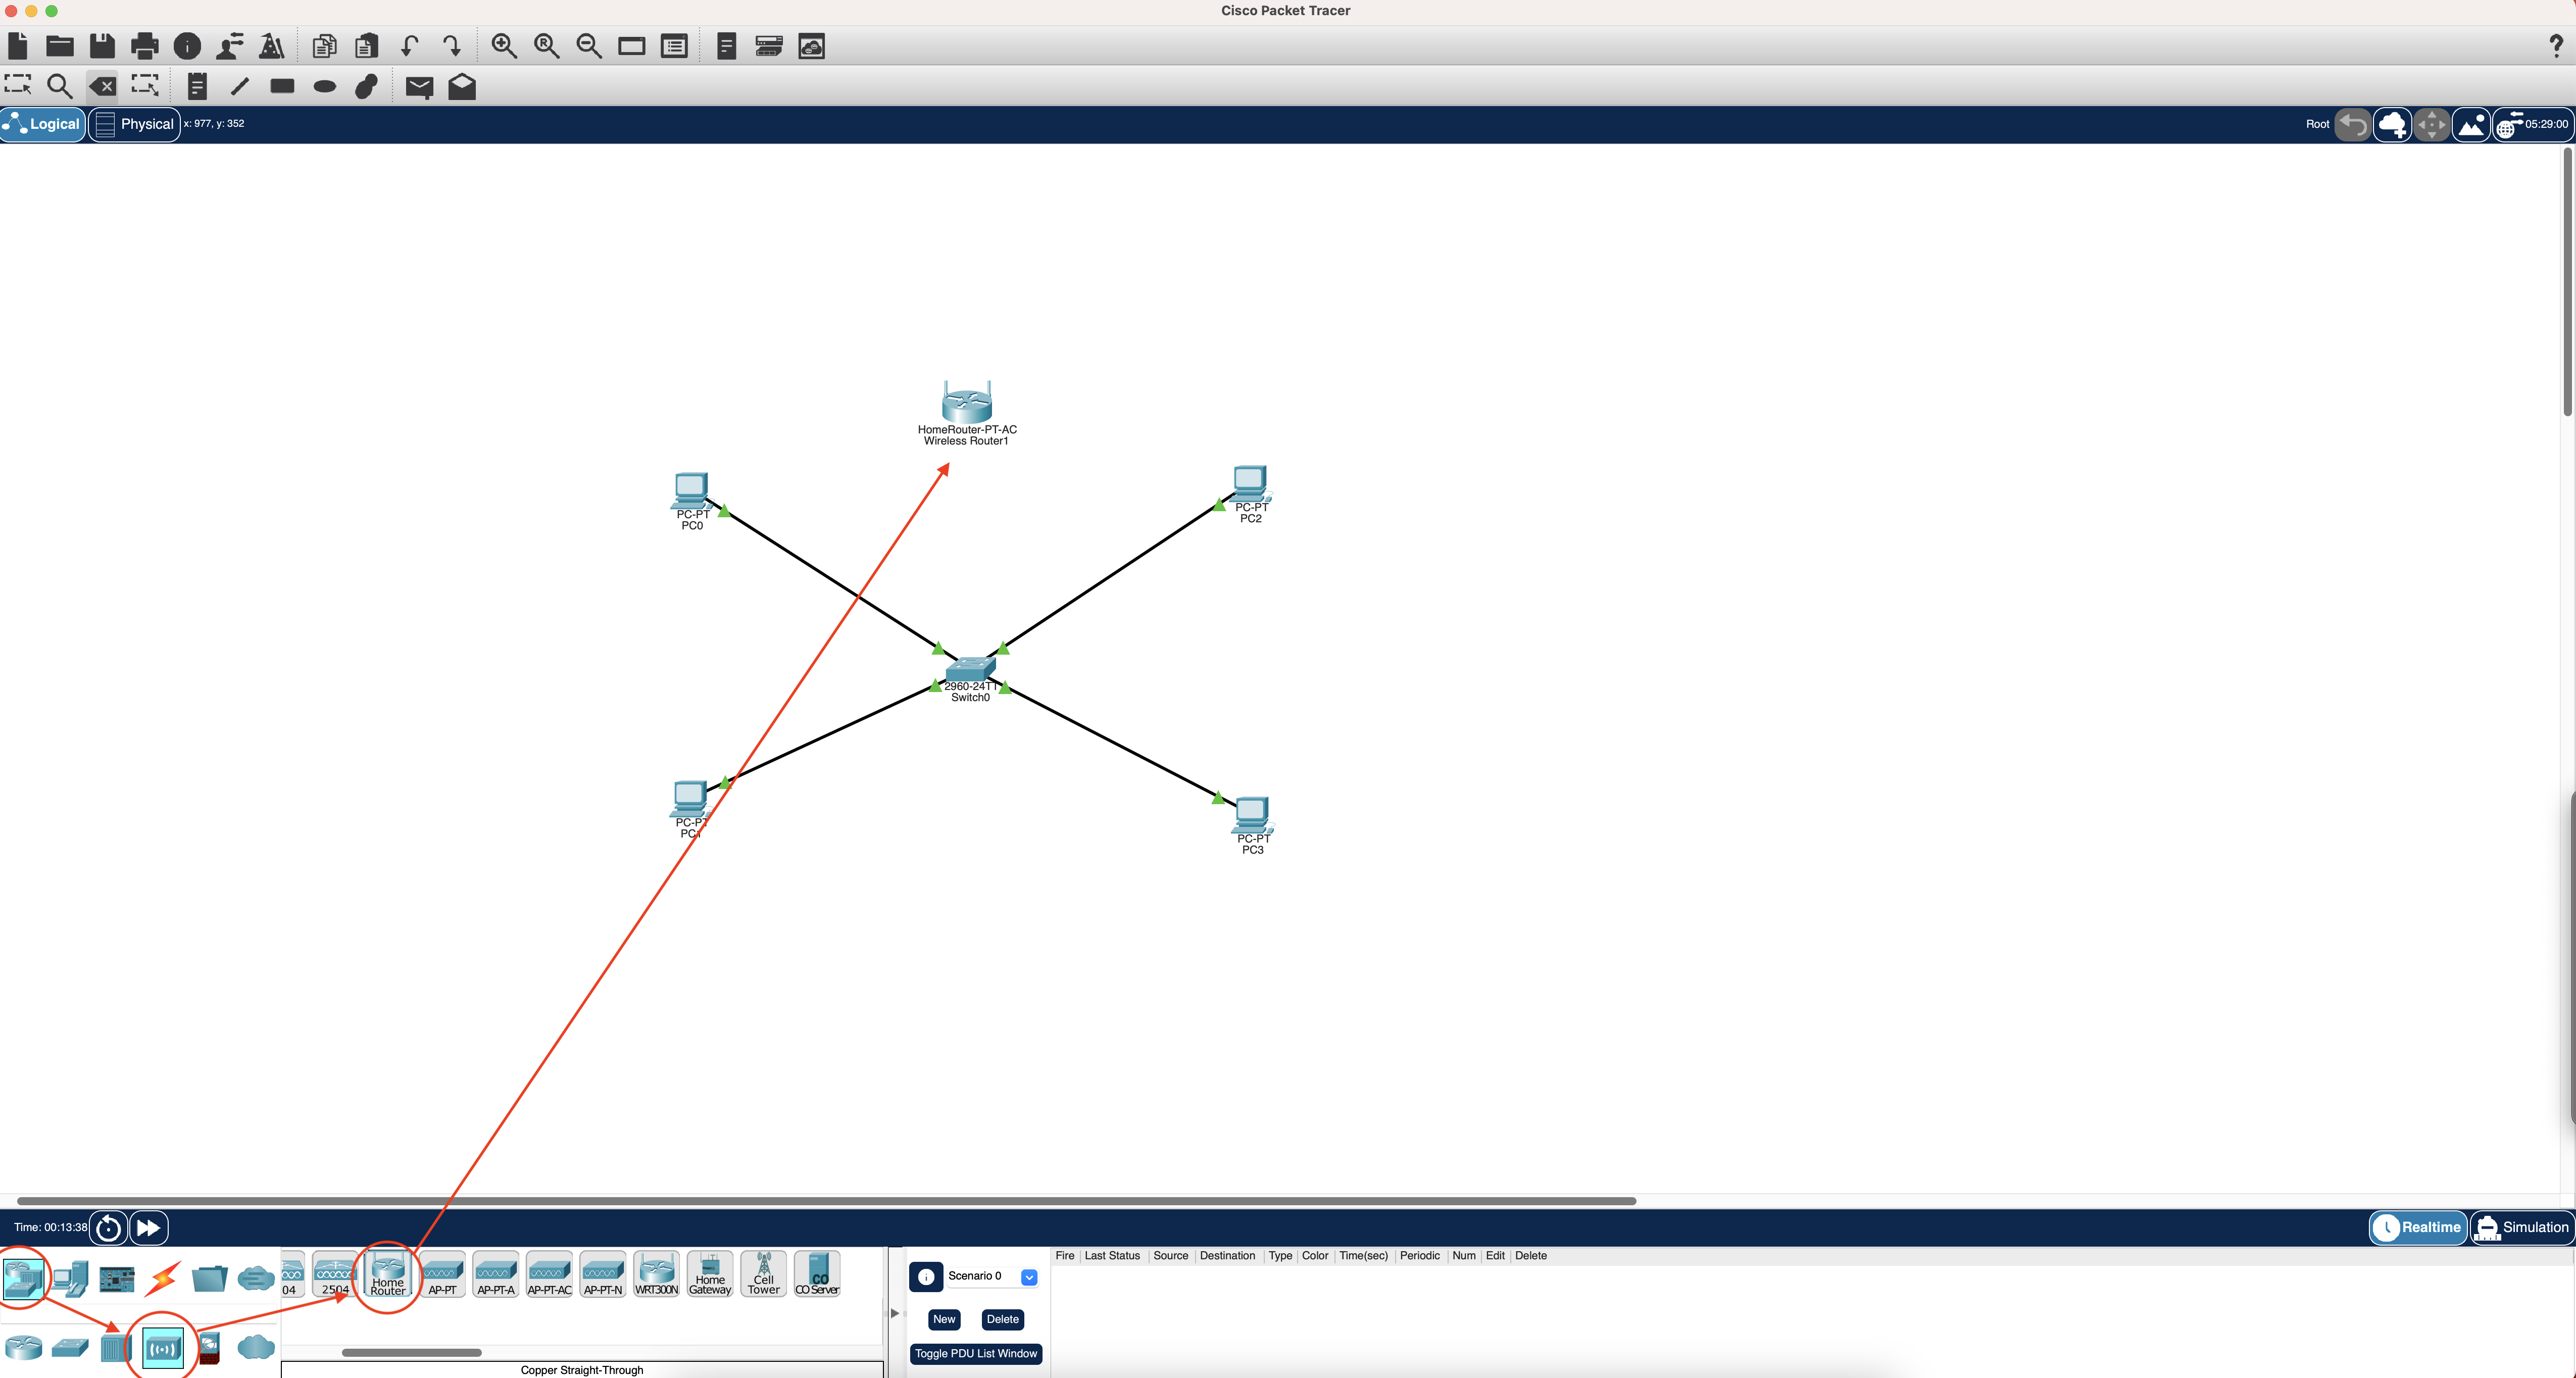Open help question mark icon

tap(2556, 46)
